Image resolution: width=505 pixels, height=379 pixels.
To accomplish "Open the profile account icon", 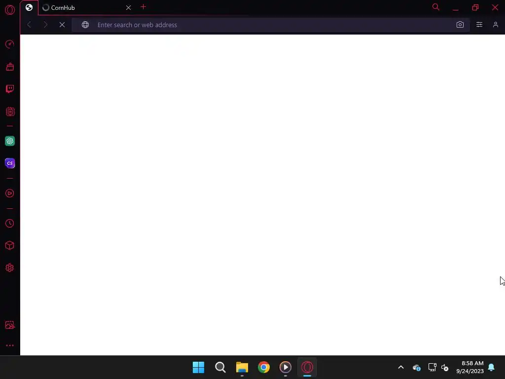I will (x=495, y=25).
